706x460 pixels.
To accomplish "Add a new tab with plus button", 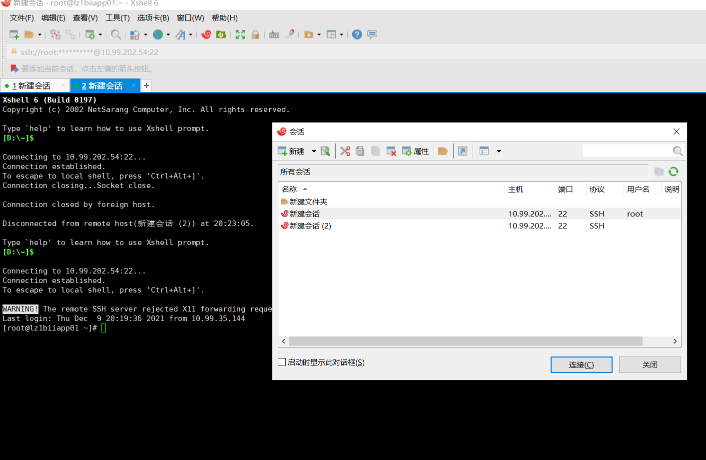I will (146, 85).
